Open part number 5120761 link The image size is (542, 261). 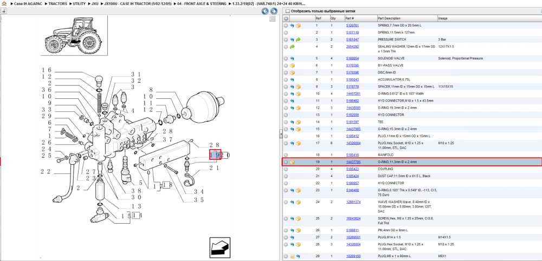(x=352, y=25)
